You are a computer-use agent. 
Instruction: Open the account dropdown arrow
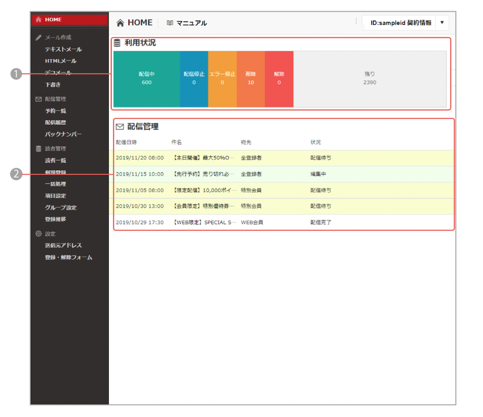(x=442, y=22)
